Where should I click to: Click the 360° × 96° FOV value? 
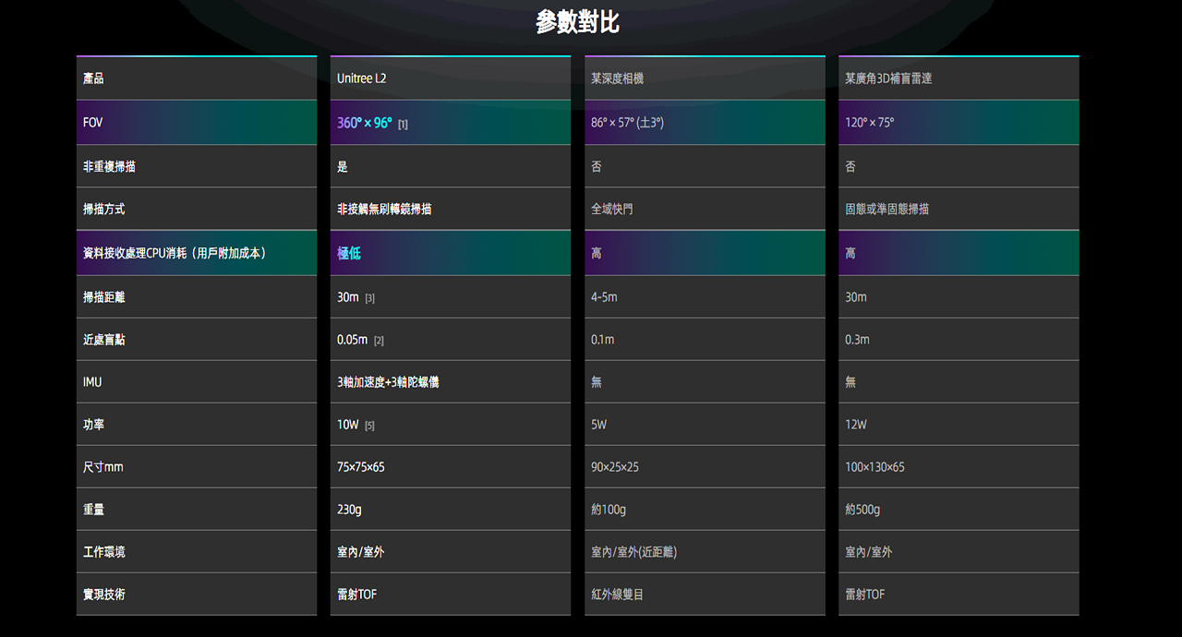click(x=364, y=123)
